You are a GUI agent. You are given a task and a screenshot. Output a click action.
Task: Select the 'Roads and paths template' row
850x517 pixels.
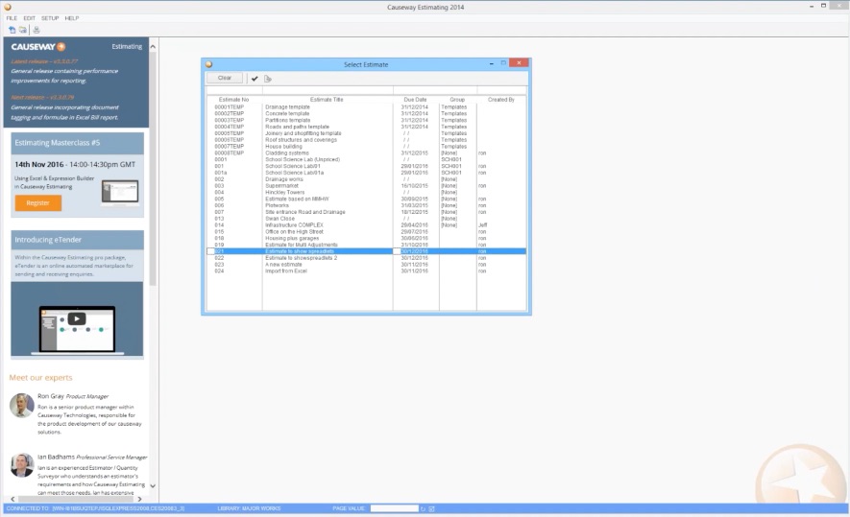[x=367, y=127]
